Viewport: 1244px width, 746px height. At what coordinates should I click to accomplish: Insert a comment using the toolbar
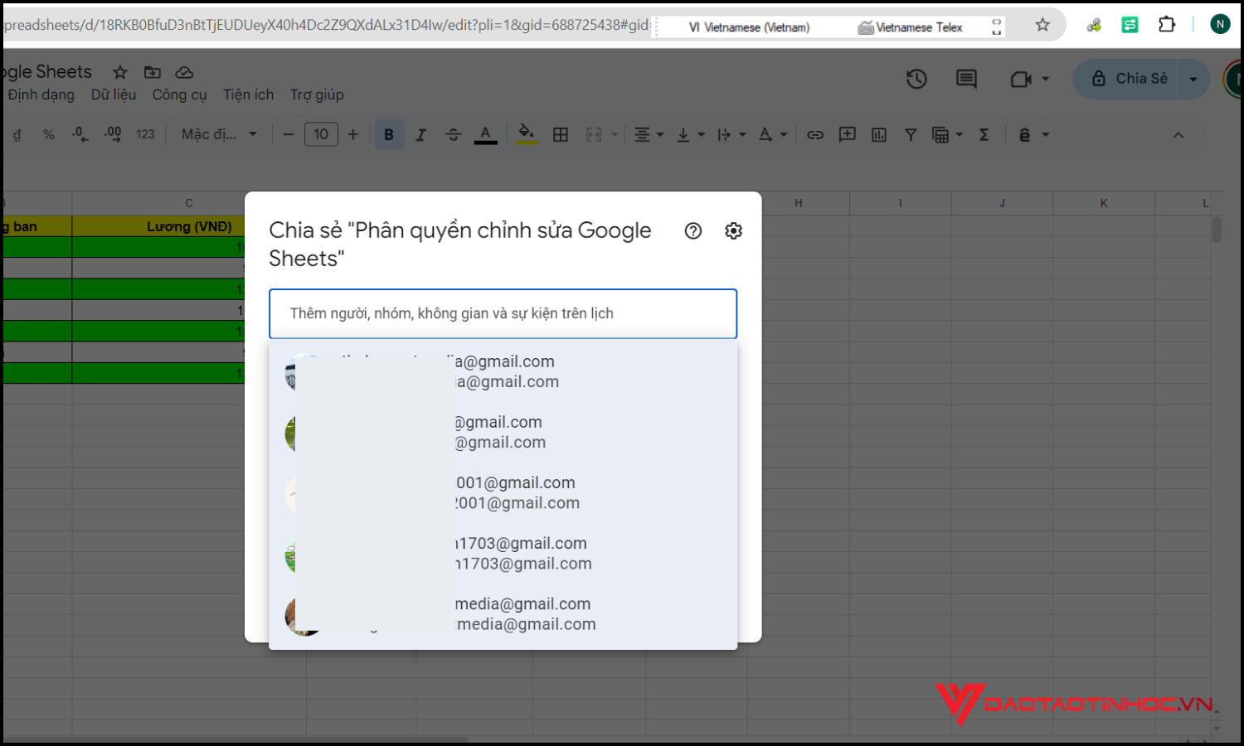click(x=847, y=133)
